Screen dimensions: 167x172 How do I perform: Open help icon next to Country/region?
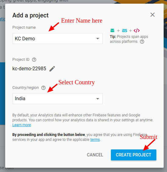[43, 88]
